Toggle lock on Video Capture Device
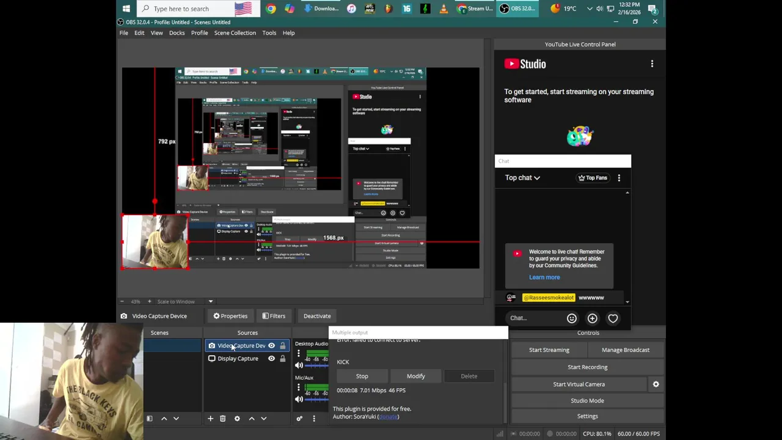 282,346
